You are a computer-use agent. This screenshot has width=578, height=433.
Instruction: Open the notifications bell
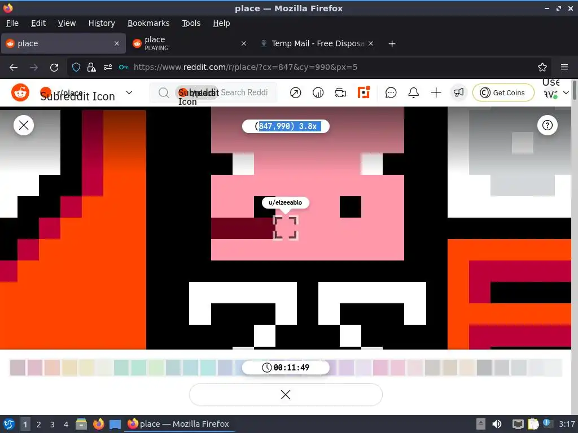(x=414, y=92)
